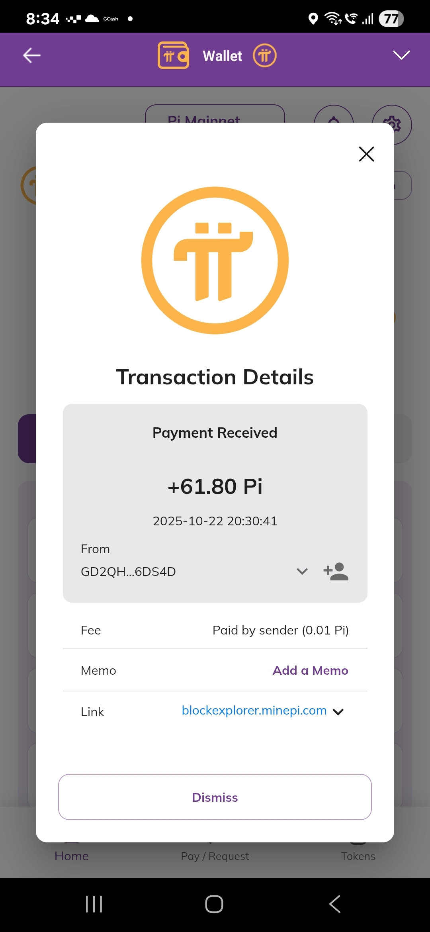Open the blockexplorer.minepi.com link
This screenshot has height=932, width=430.
254,711
